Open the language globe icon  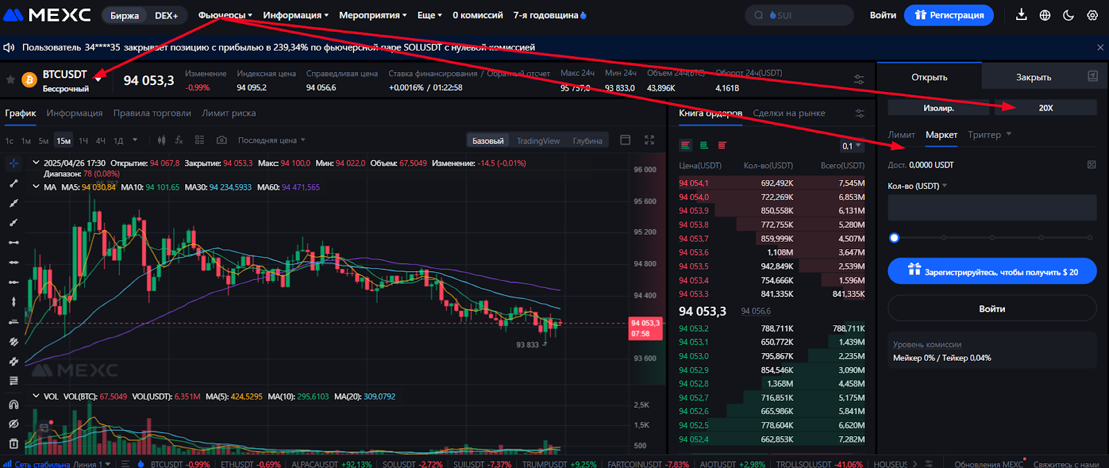pos(1045,15)
